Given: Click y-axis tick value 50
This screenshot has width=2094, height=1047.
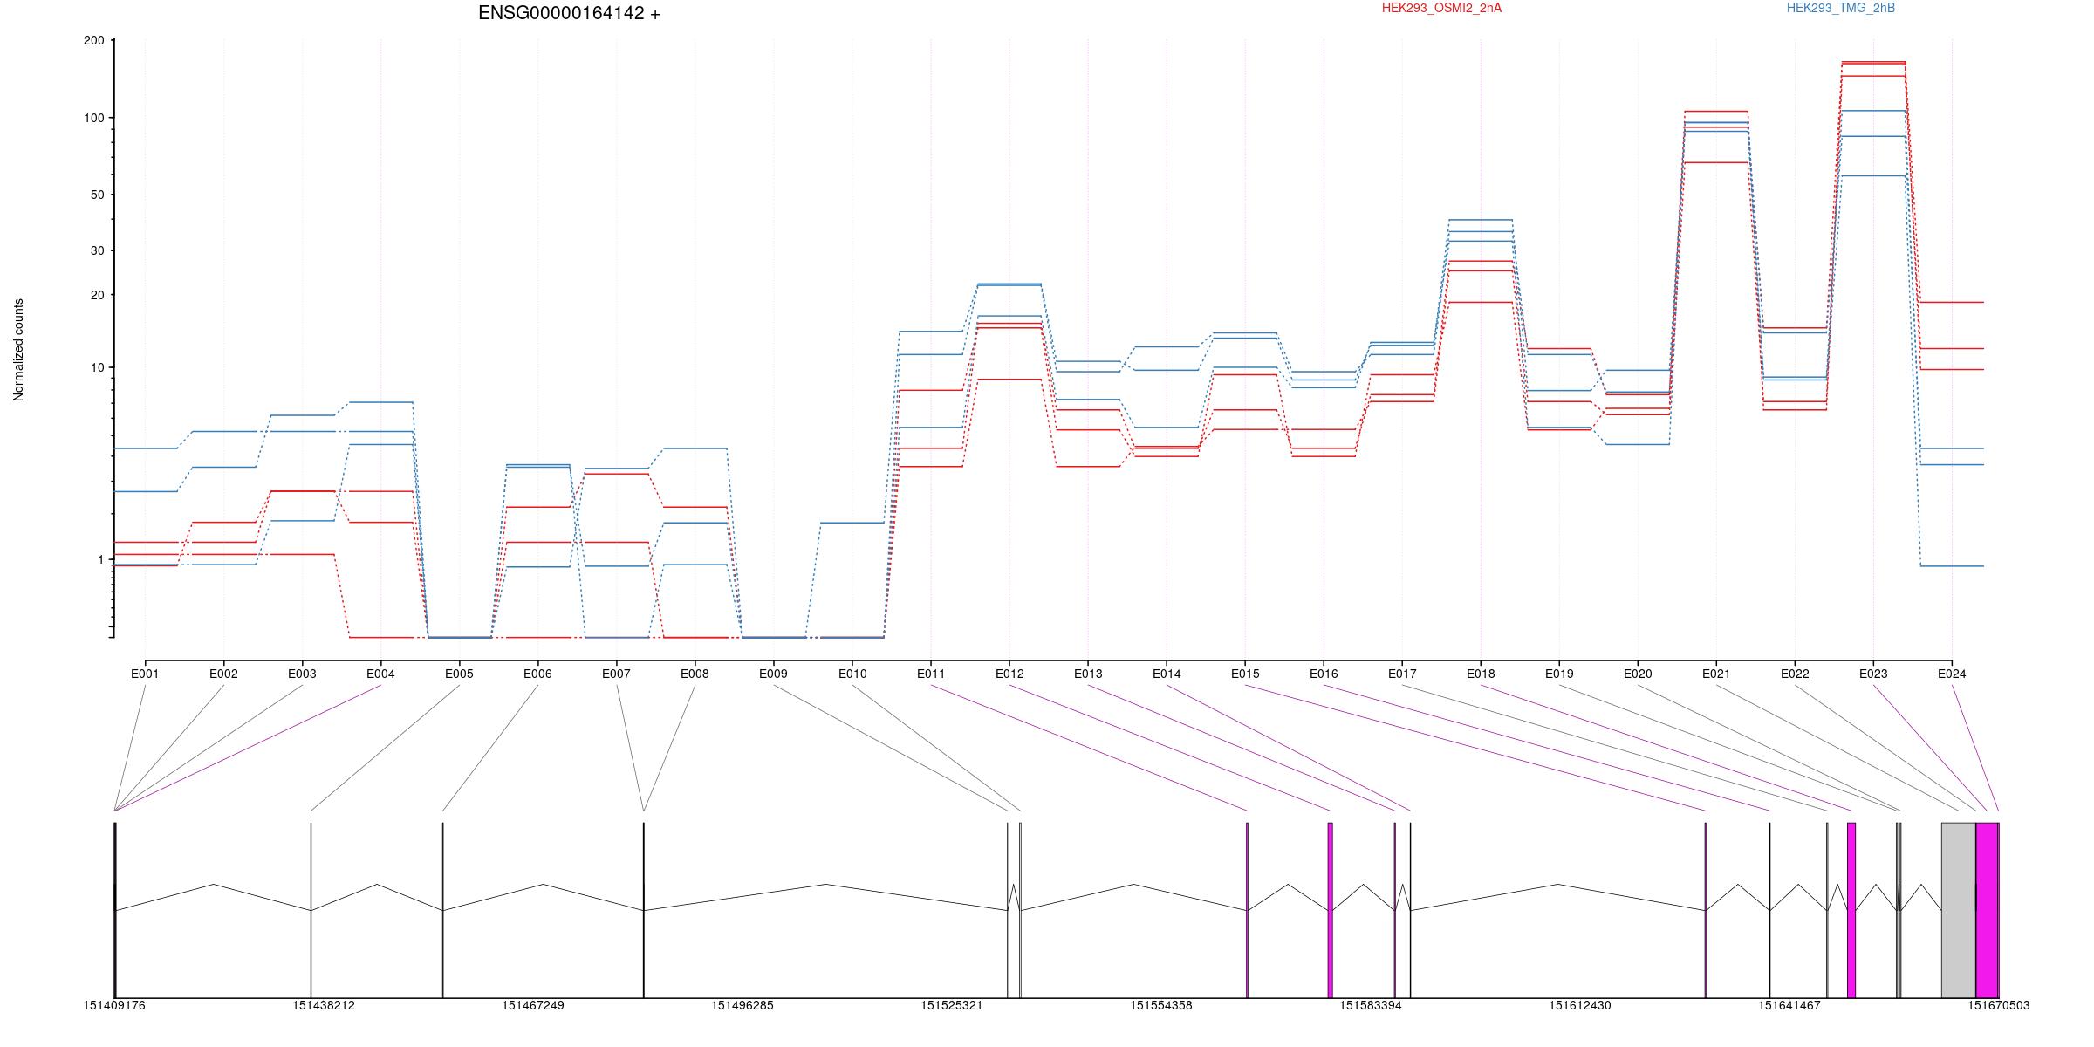Looking at the screenshot, I should pos(98,195).
